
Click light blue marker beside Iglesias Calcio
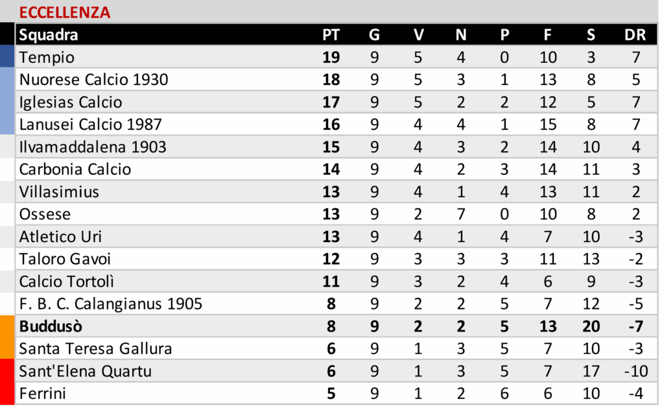point(7,102)
